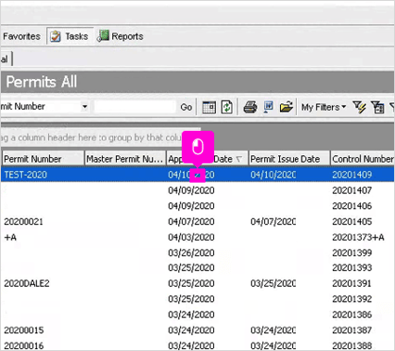Click the export to Word icon
395x351 pixels.
[x=269, y=107]
